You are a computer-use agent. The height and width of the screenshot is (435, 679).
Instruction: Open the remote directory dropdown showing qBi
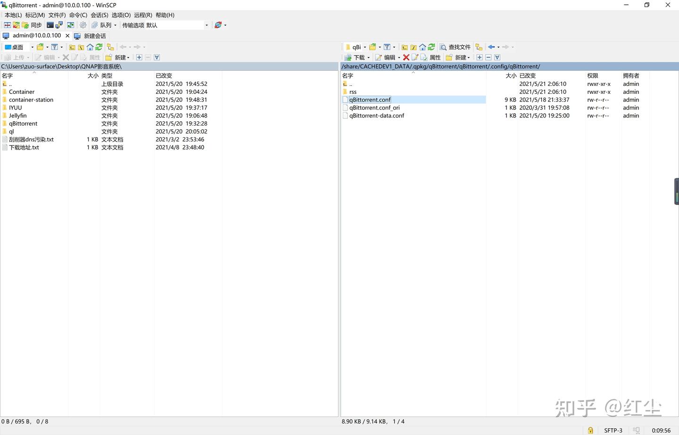[x=356, y=47]
